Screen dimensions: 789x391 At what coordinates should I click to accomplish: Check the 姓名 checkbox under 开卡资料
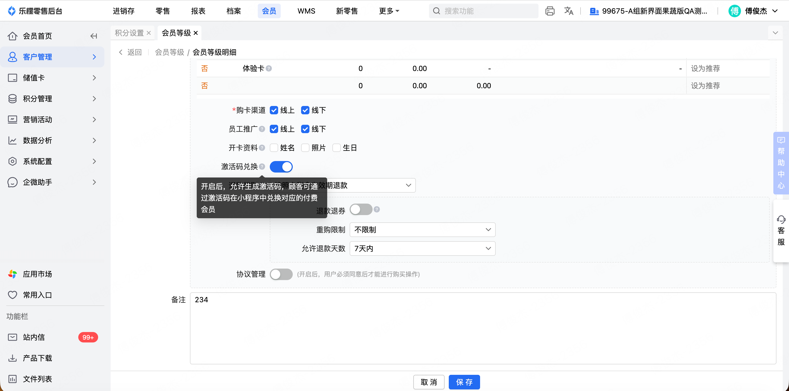[274, 148]
